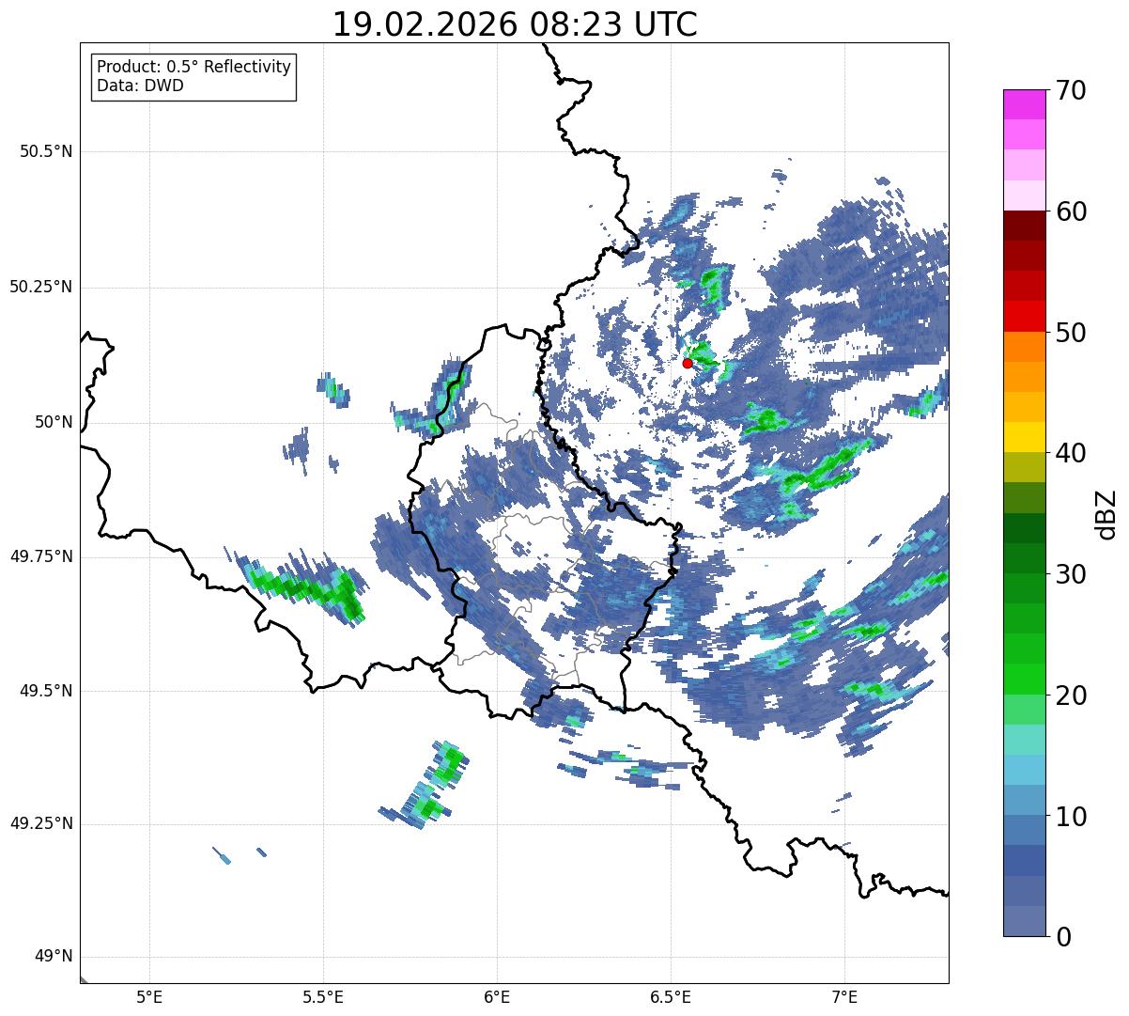Click the plot title '19.02.2026 08:23 UTC'
This screenshot has width=1129, height=1016.
click(515, 24)
